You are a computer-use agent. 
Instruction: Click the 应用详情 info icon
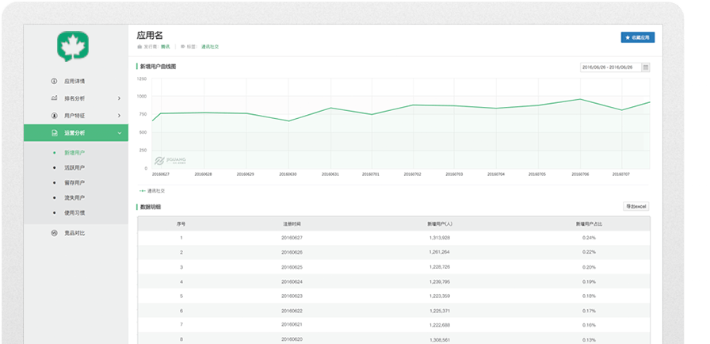coord(54,81)
